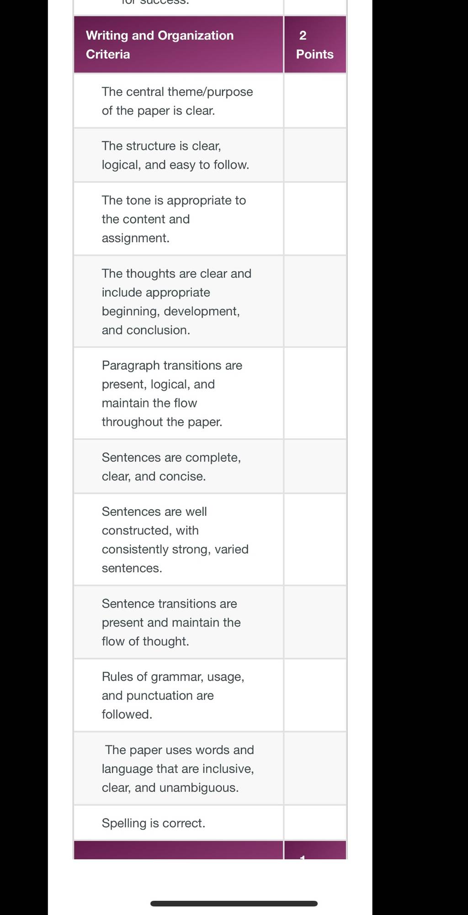Select the structure is clear criterion row
This screenshot has width=468, height=915.
[178, 155]
